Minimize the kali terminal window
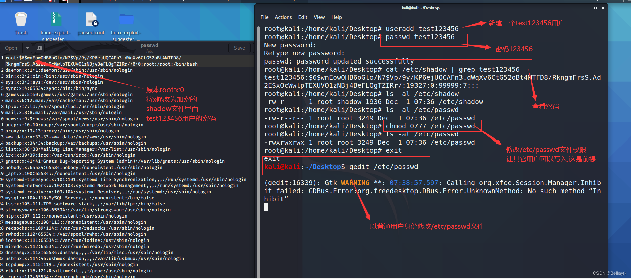 [x=588, y=8]
